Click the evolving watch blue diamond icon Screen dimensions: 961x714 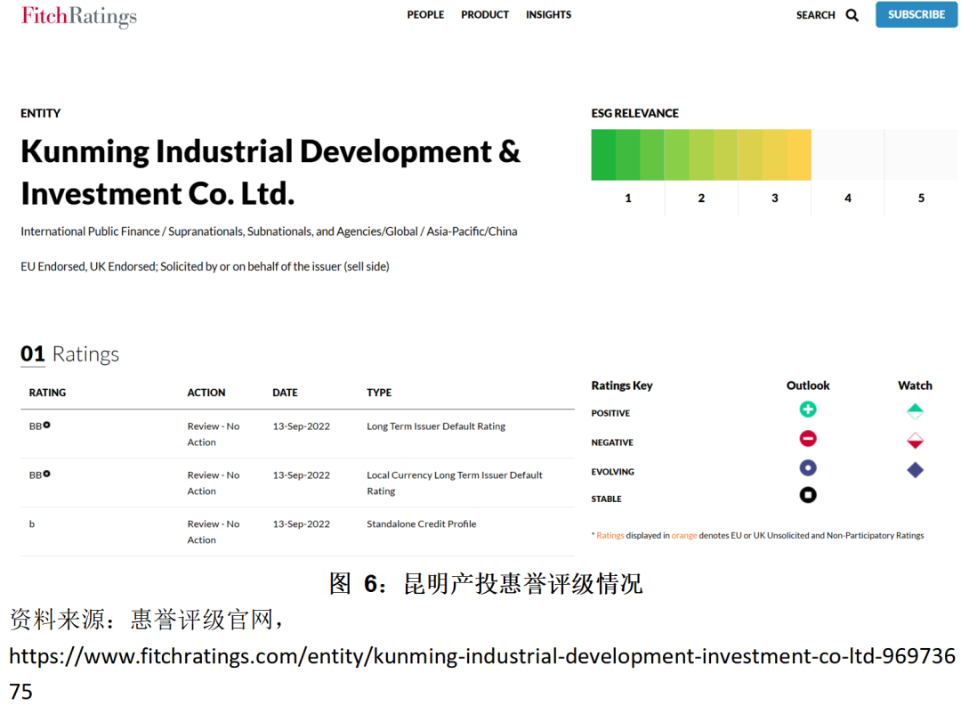[x=915, y=470]
